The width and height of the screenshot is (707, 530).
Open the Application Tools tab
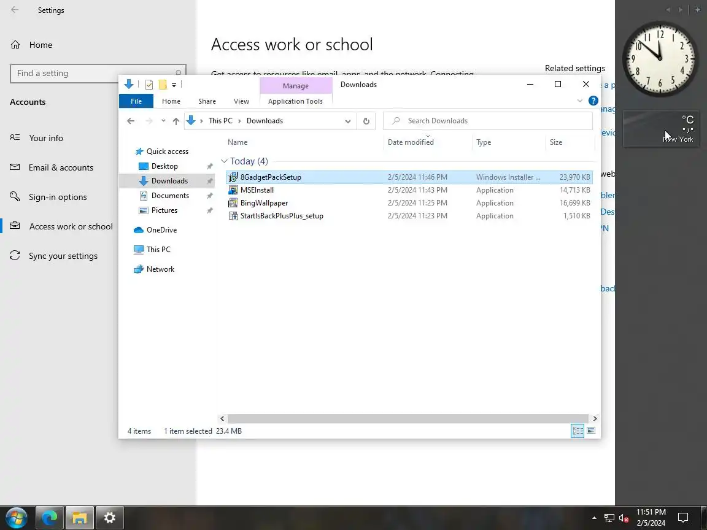pos(295,101)
